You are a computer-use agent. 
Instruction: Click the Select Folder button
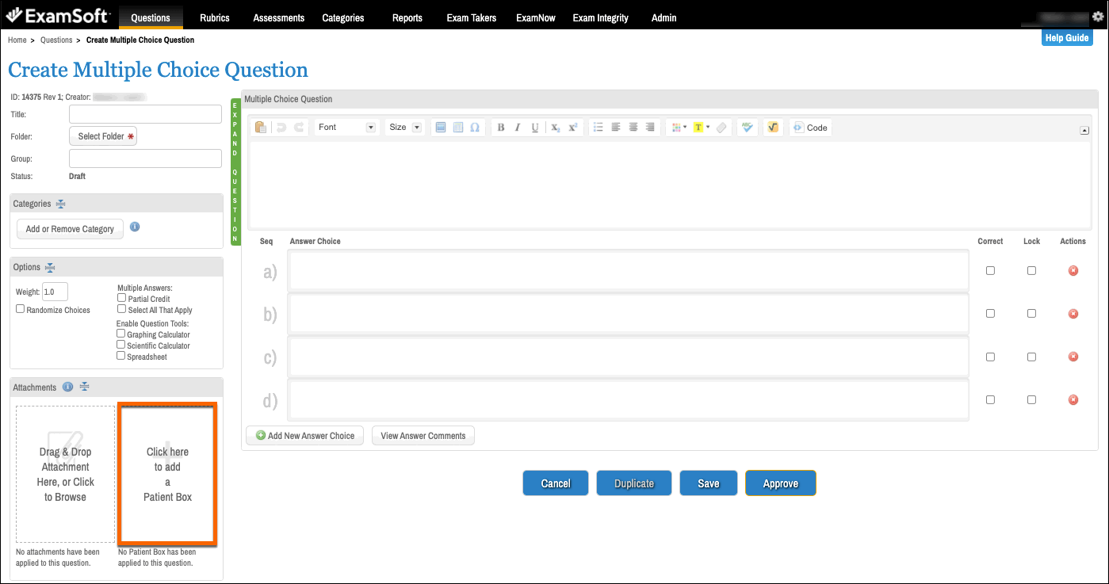105,136
